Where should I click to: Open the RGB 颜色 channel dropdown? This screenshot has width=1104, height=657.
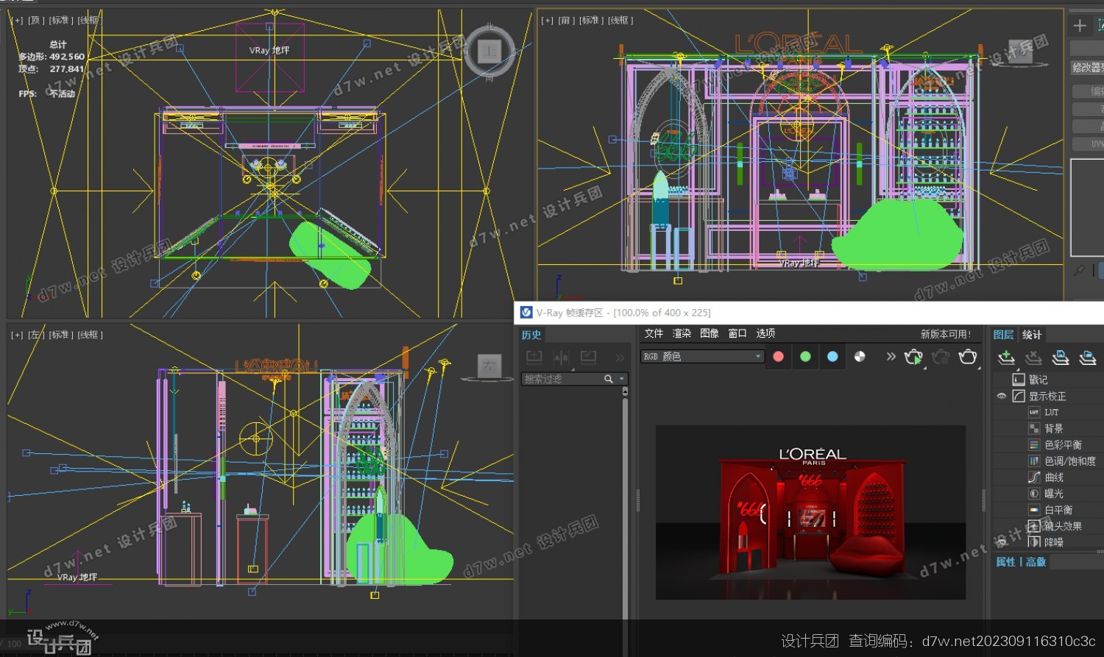tap(702, 356)
